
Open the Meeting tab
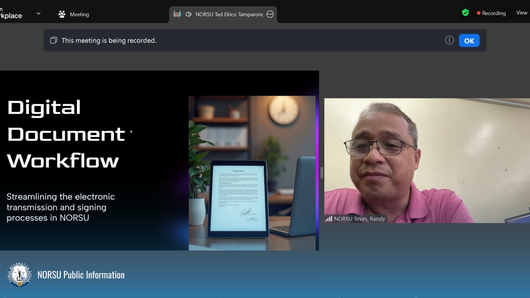click(73, 14)
